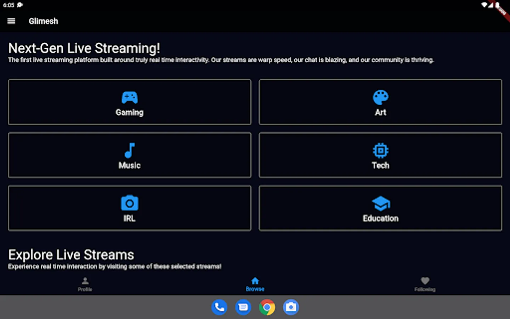Image resolution: width=510 pixels, height=319 pixels.
Task: Click the Explore Live Streams heading
Action: [71, 255]
